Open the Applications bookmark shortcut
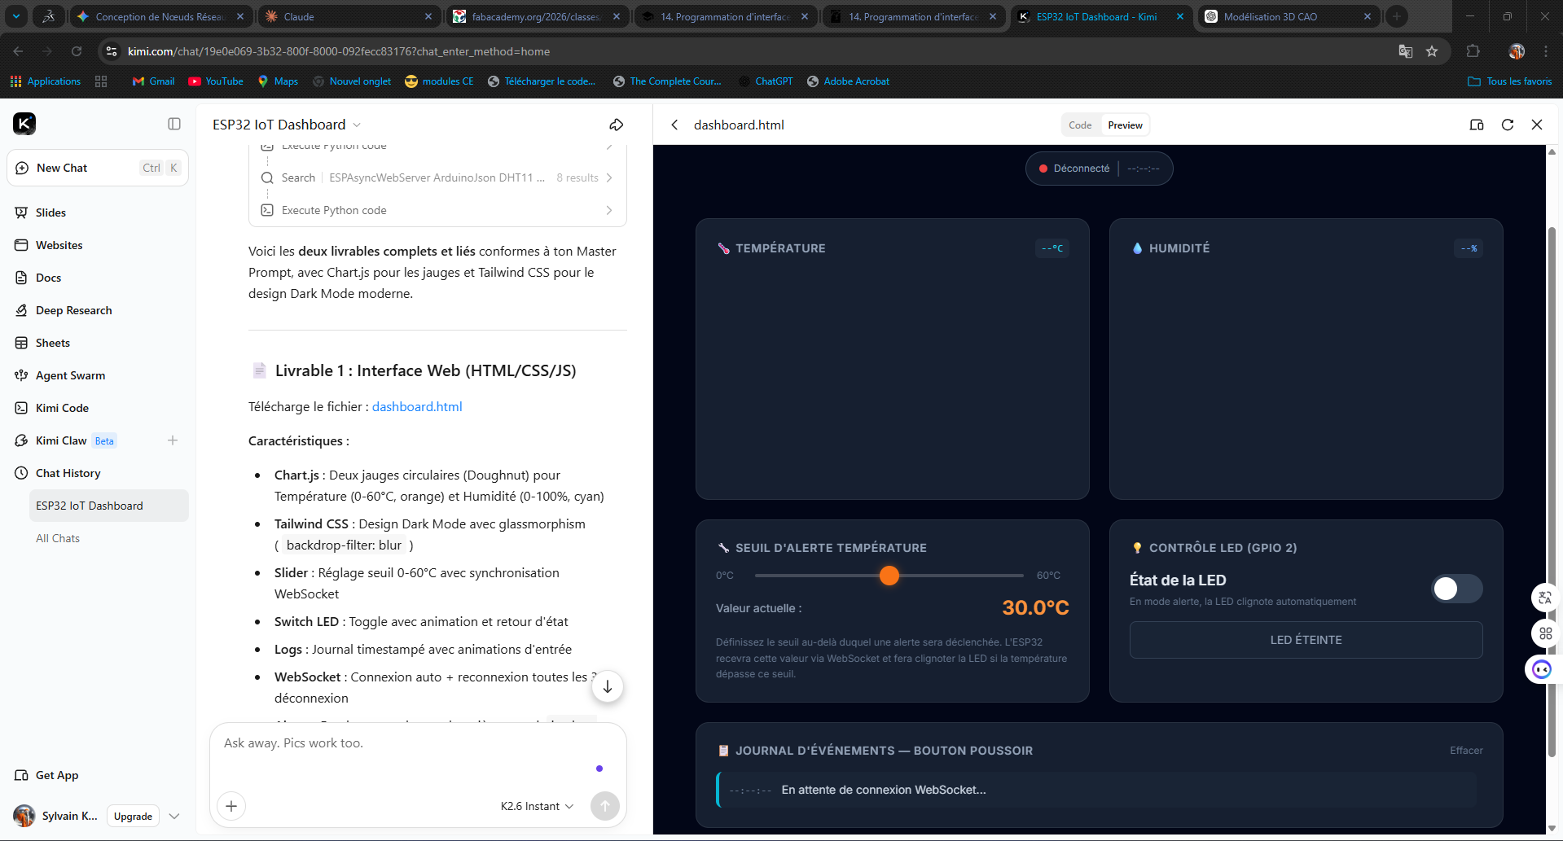Screen dimensions: 1563x841 [46, 81]
